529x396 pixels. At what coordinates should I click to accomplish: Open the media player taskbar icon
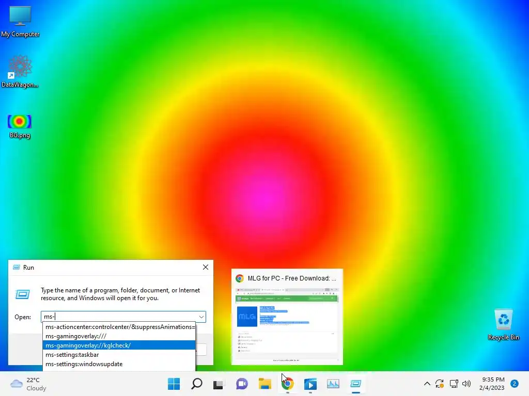pos(310,384)
